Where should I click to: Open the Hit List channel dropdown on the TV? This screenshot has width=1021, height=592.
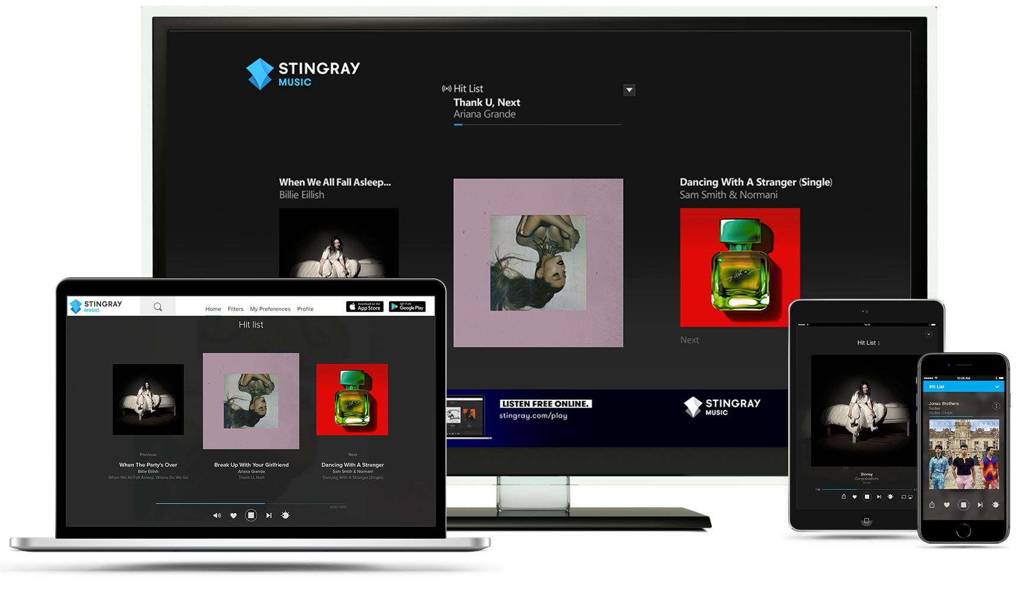pos(630,90)
